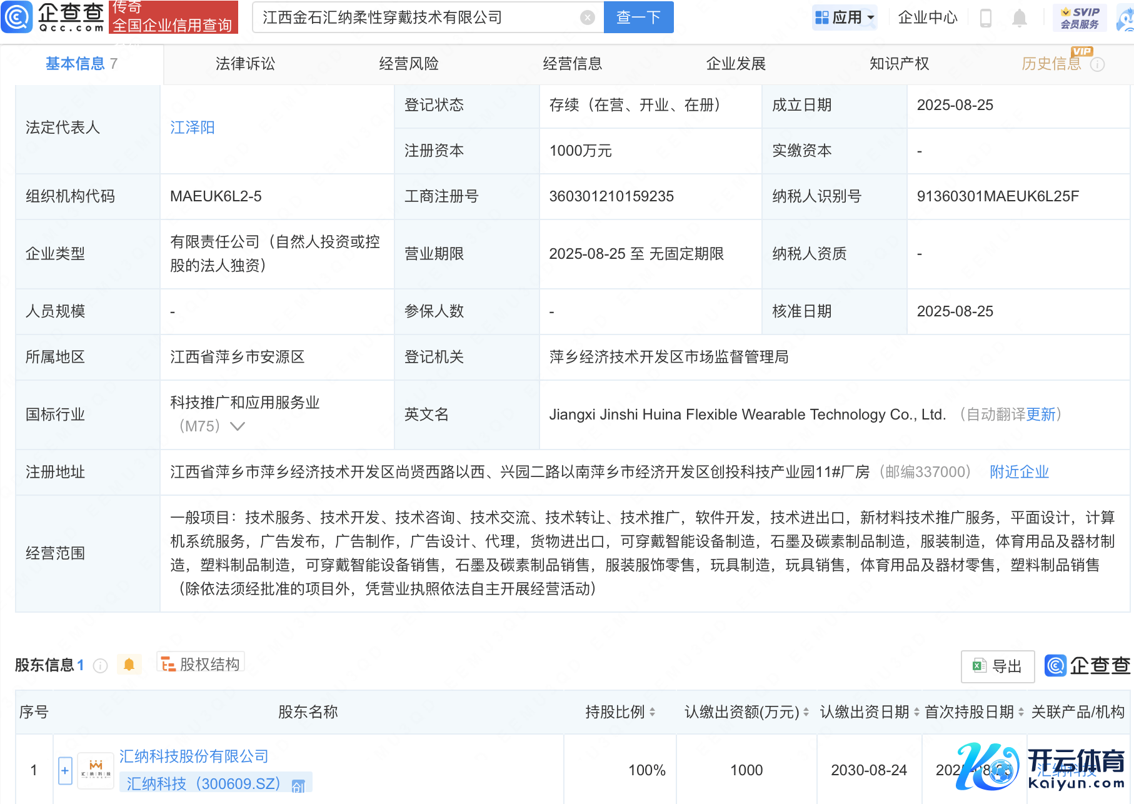Clear the search box with the X icon
The height and width of the screenshot is (804, 1134).
coord(587,18)
